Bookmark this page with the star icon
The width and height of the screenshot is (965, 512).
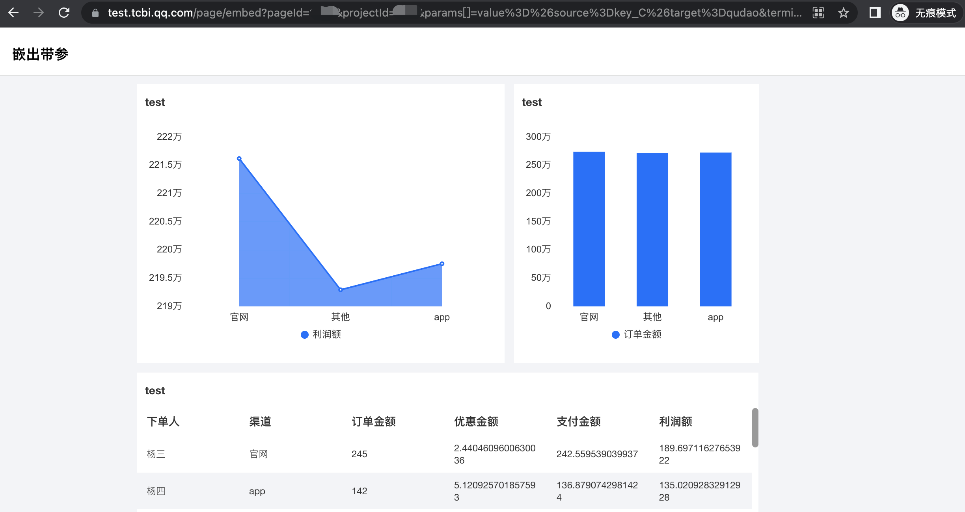point(844,13)
